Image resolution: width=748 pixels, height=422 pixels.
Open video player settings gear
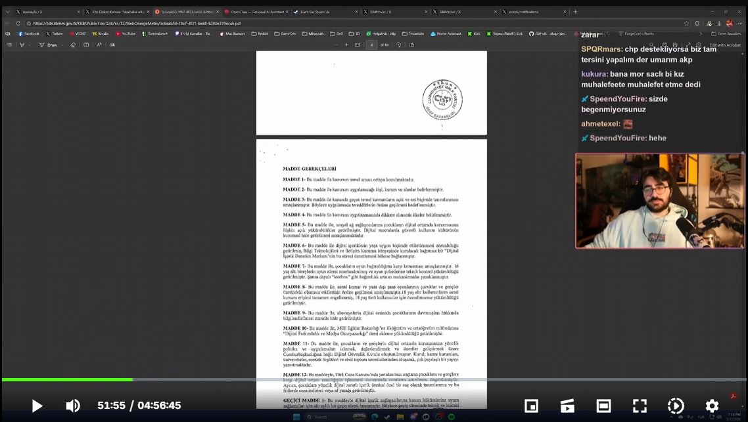[x=712, y=406]
